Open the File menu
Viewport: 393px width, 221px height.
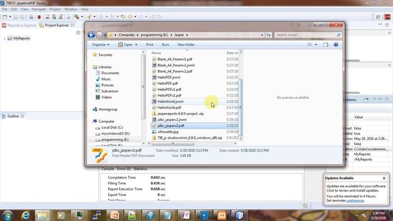tap(4, 9)
